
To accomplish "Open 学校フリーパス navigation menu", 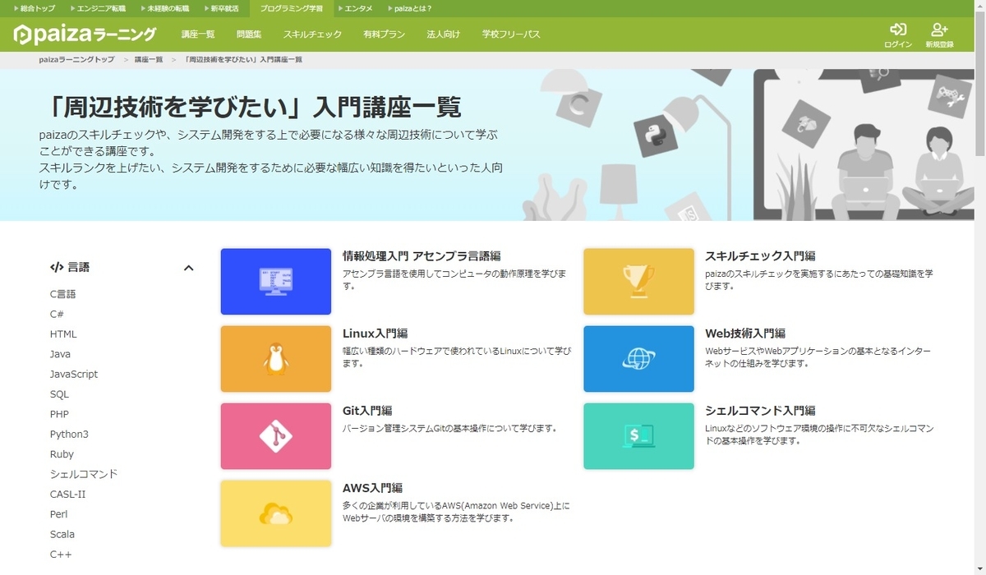I will pyautogui.click(x=511, y=34).
